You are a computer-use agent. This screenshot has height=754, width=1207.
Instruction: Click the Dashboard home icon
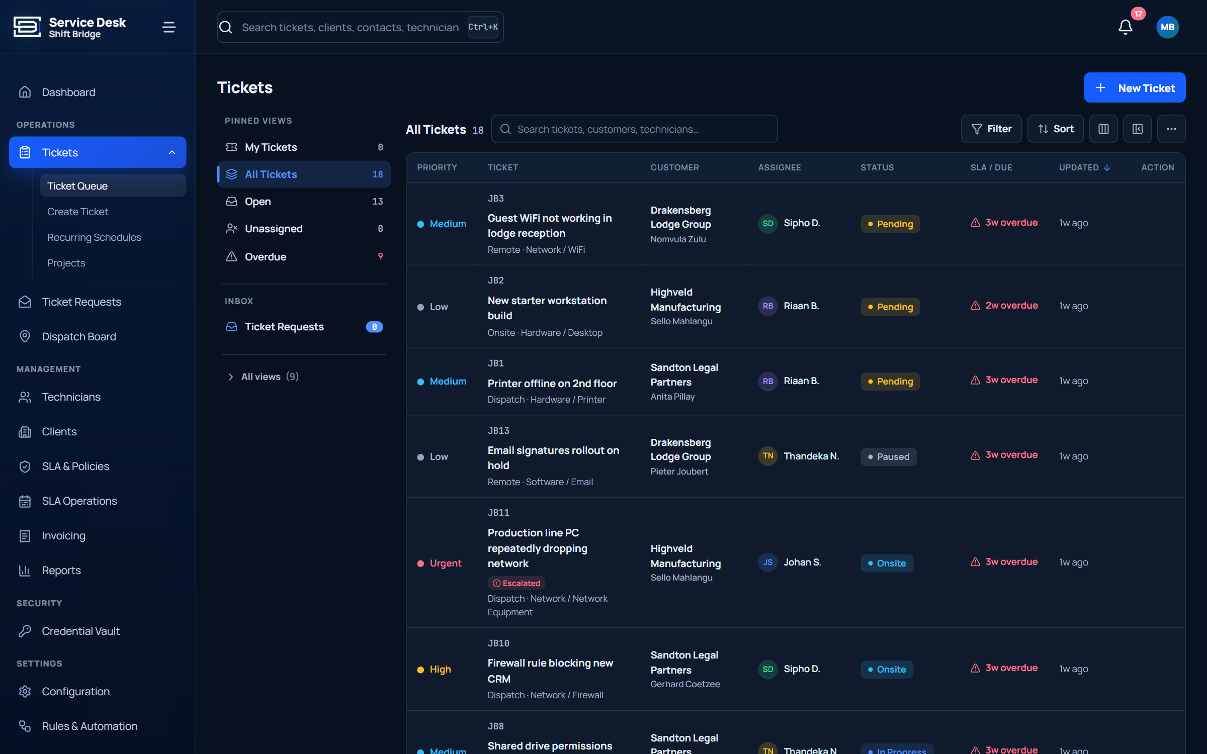pyautogui.click(x=25, y=92)
